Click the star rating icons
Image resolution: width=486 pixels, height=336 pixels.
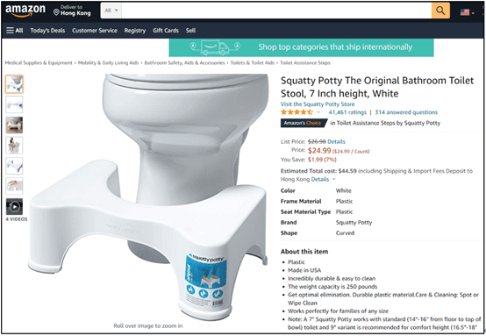297,112
